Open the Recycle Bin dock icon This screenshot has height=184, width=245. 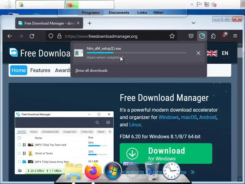click(x=152, y=171)
